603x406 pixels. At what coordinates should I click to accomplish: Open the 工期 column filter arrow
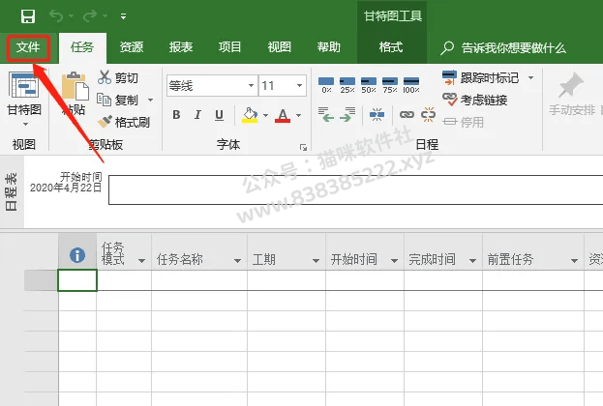(x=316, y=260)
